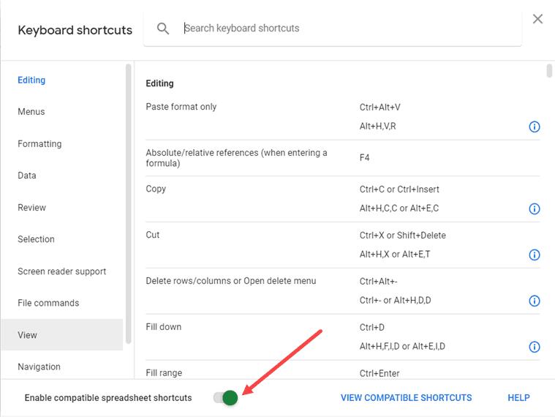Select the Formatting category
Viewport: 555px width, 417px height.
coord(39,143)
